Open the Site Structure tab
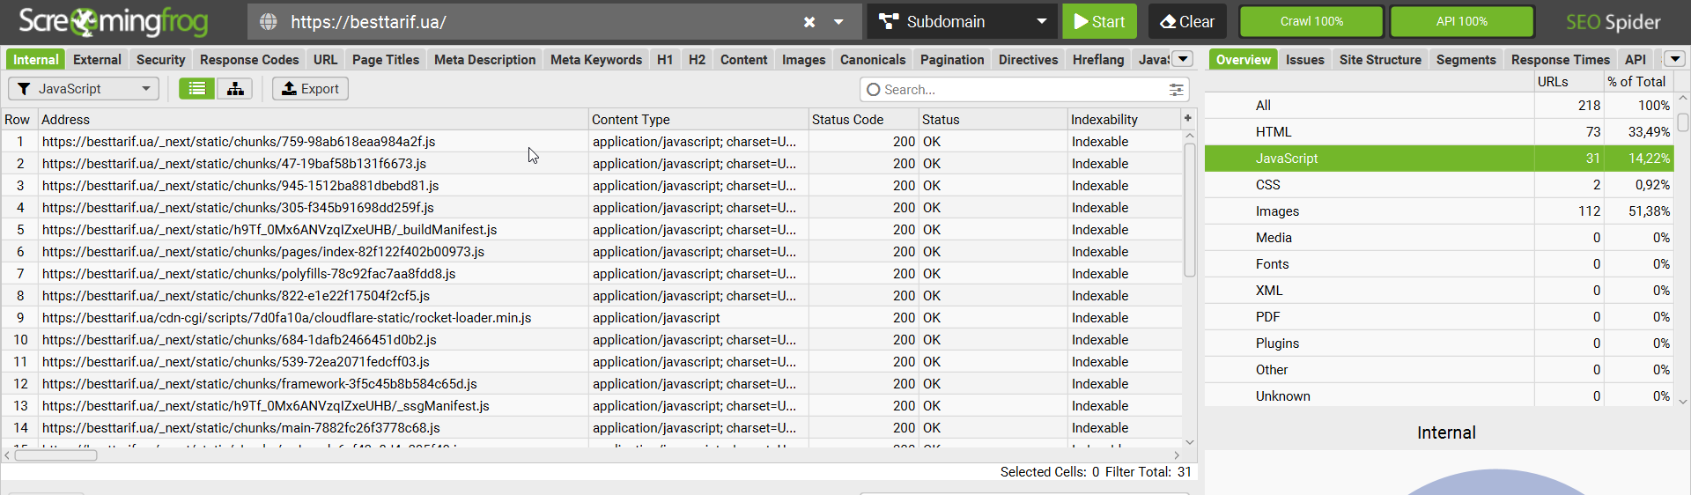Viewport: 1691px width, 495px height. (1380, 59)
